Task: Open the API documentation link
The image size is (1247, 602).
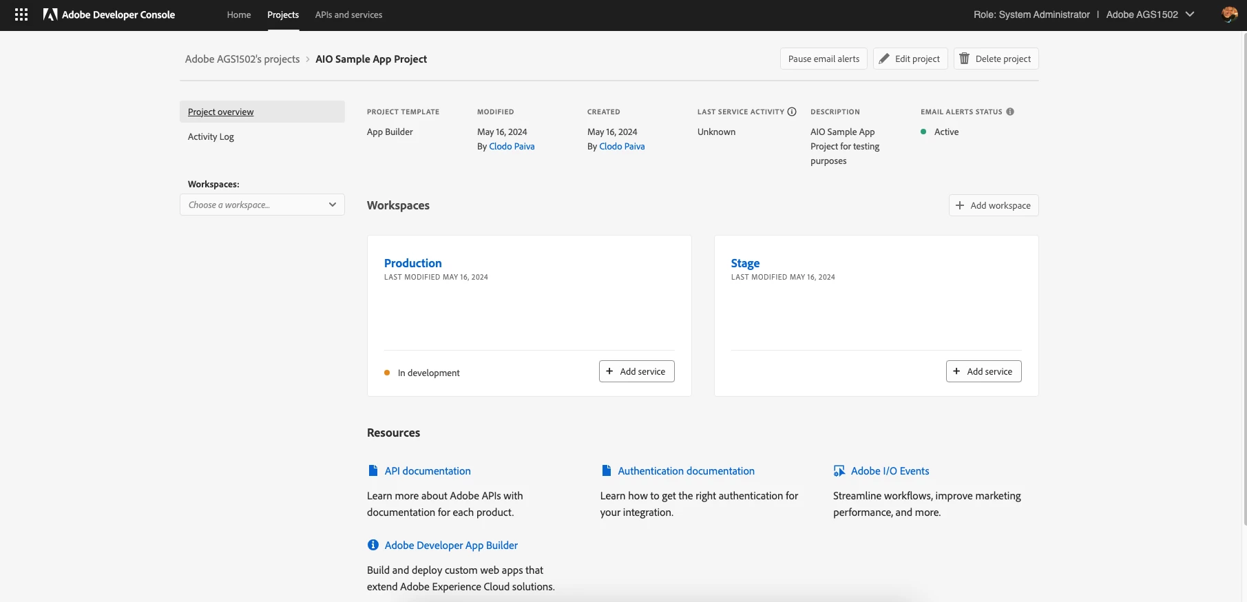Action: 428,471
